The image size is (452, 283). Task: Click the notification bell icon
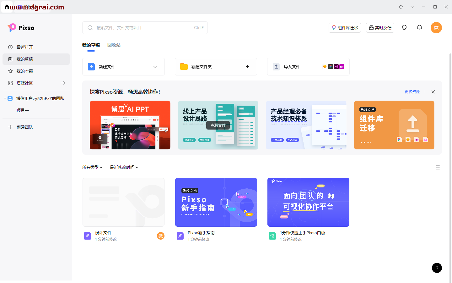point(419,28)
